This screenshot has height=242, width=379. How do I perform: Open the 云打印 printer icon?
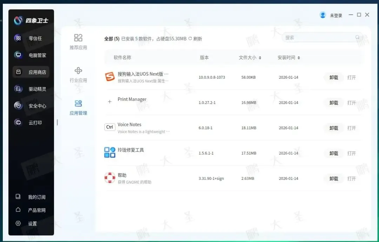(x=18, y=123)
